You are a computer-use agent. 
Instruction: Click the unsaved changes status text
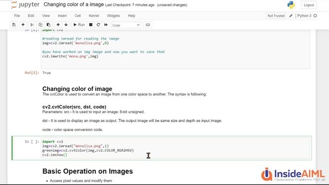[172, 5]
